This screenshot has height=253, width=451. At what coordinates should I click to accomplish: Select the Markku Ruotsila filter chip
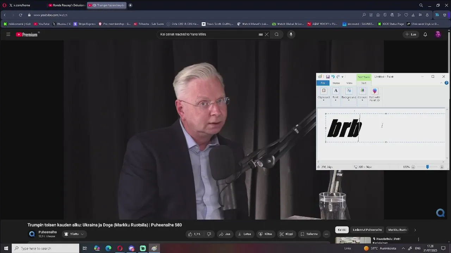(398, 230)
